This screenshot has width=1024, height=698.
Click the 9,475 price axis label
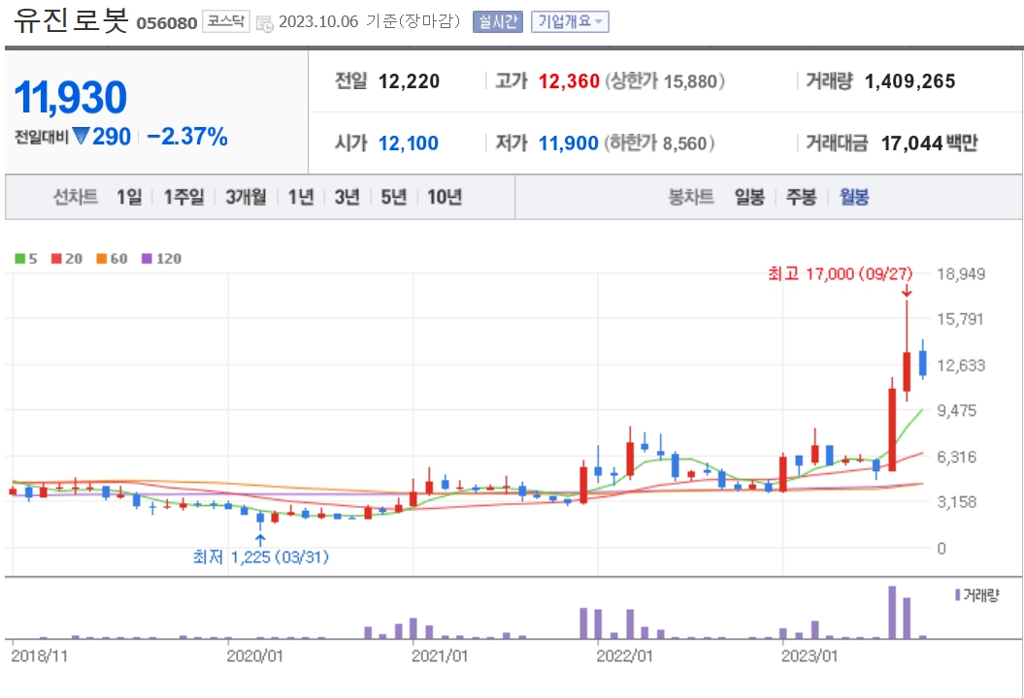tap(957, 411)
